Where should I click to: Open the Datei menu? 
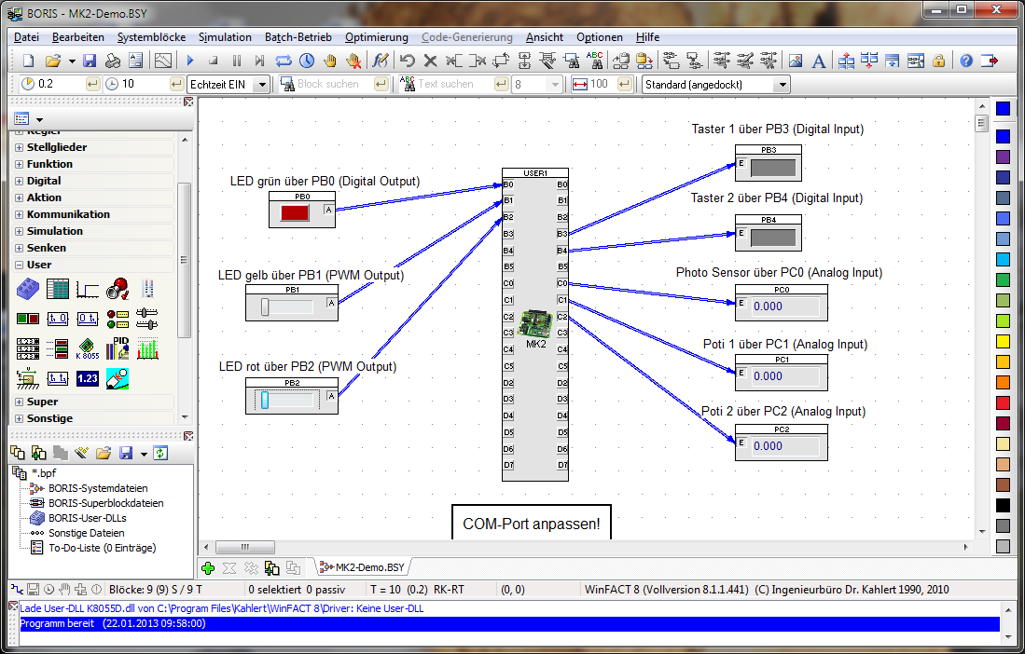(27, 37)
